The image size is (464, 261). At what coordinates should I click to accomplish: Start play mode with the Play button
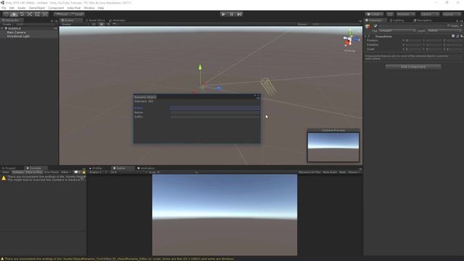223,14
